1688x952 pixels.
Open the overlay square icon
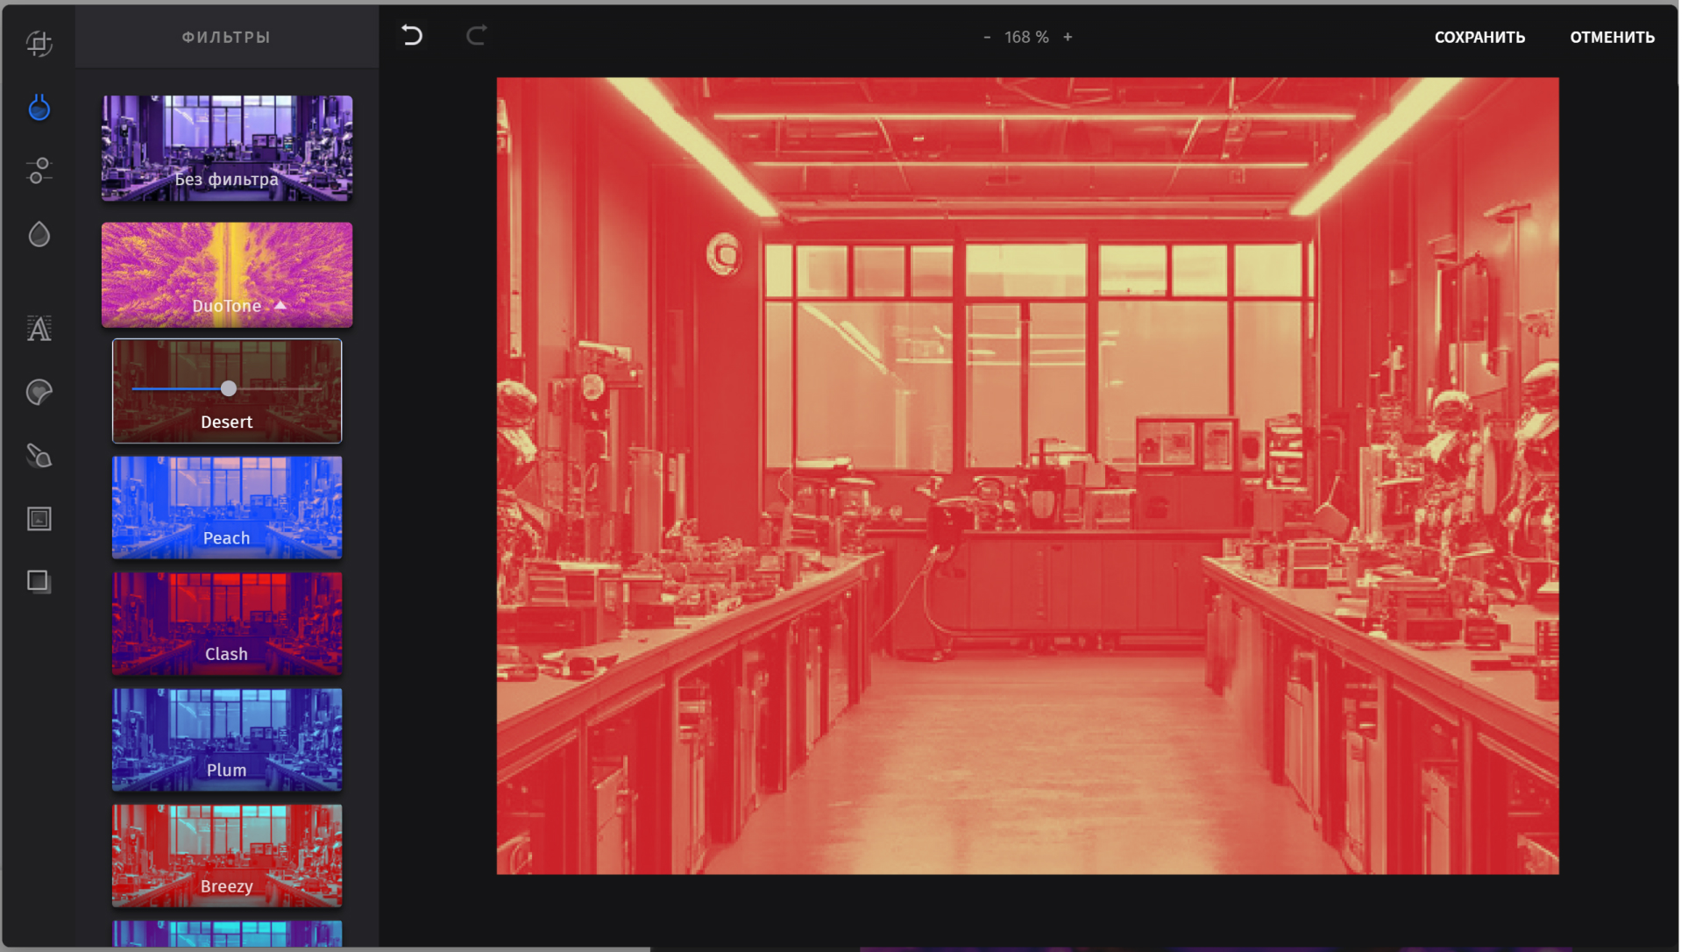point(39,582)
